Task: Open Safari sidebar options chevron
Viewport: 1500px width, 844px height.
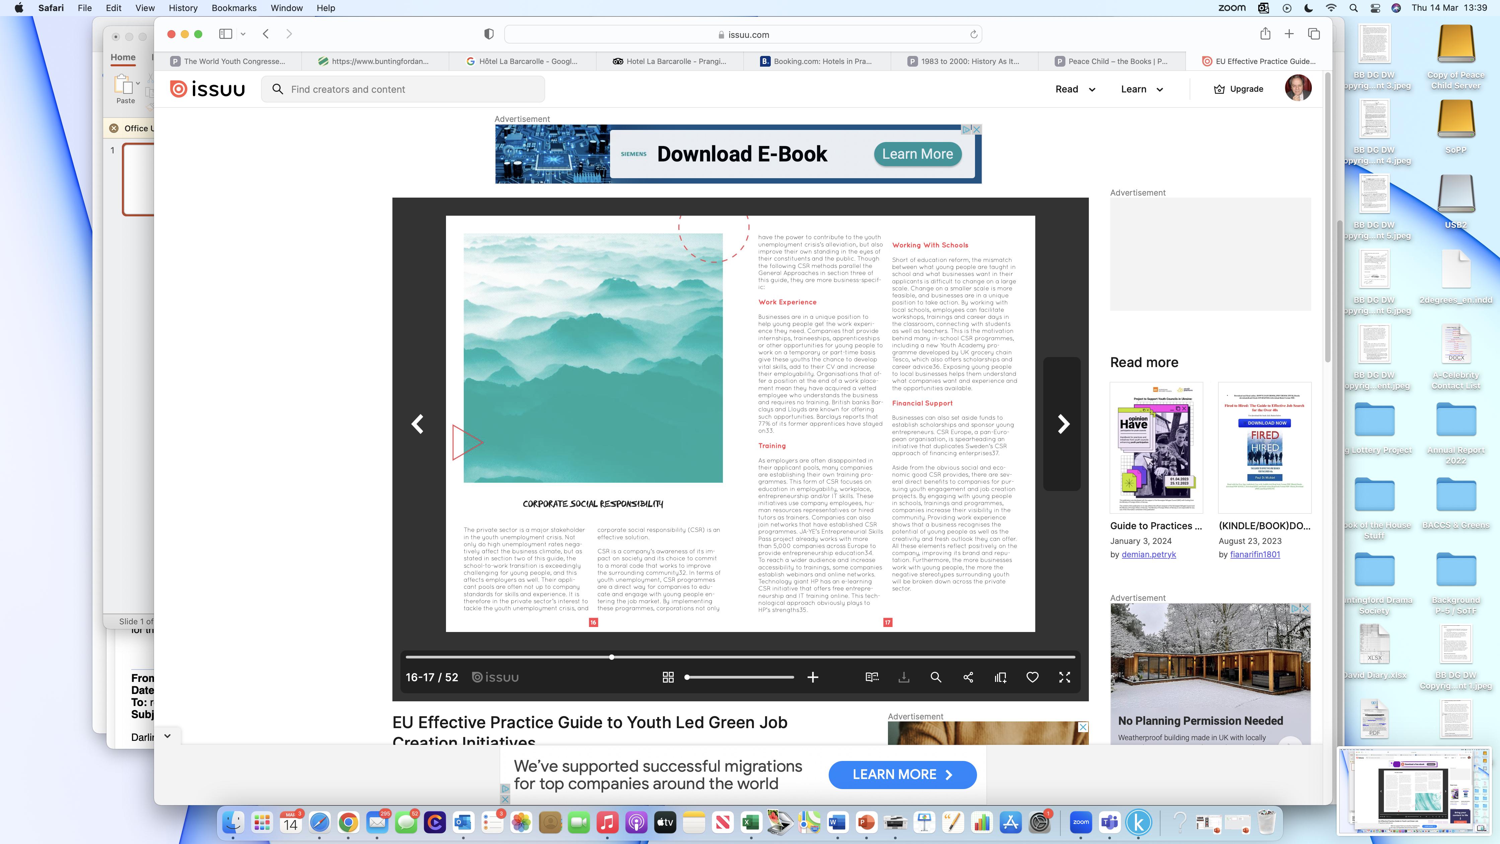Action: click(243, 34)
